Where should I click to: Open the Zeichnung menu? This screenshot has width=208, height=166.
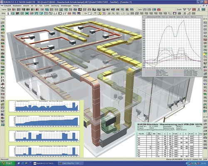tap(55, 6)
